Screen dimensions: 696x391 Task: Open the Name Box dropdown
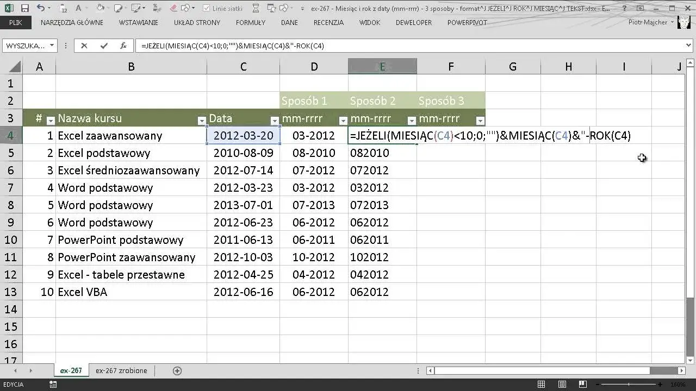[52, 46]
